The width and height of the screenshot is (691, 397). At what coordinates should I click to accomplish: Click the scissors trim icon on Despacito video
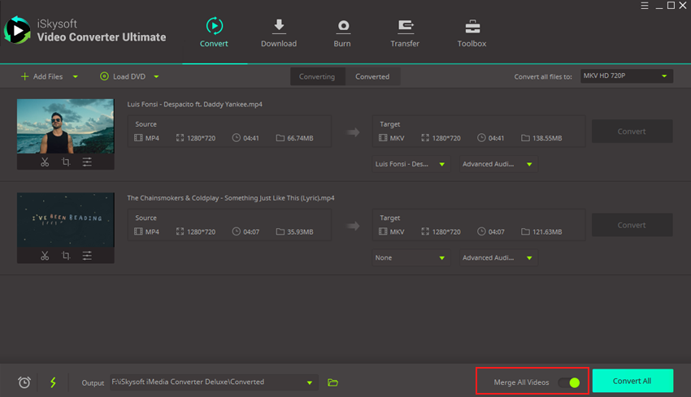[45, 162]
